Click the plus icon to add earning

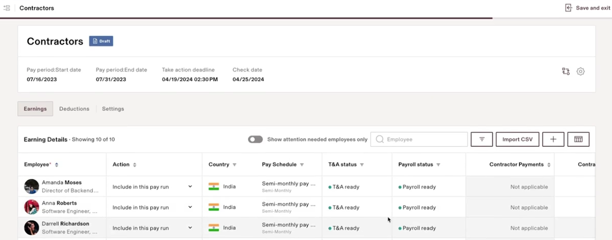point(553,139)
